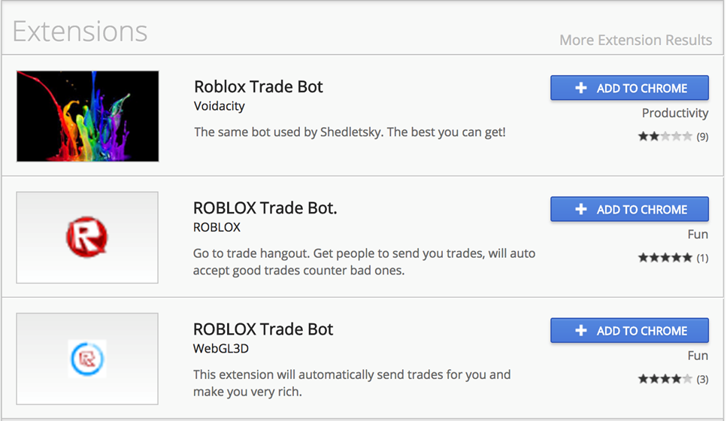Click the Fun category of ROBLOX's extension
Image resolution: width=727 pixels, height=421 pixels.
(697, 235)
